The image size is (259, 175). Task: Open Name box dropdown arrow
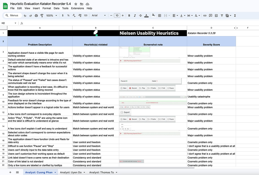15,23
